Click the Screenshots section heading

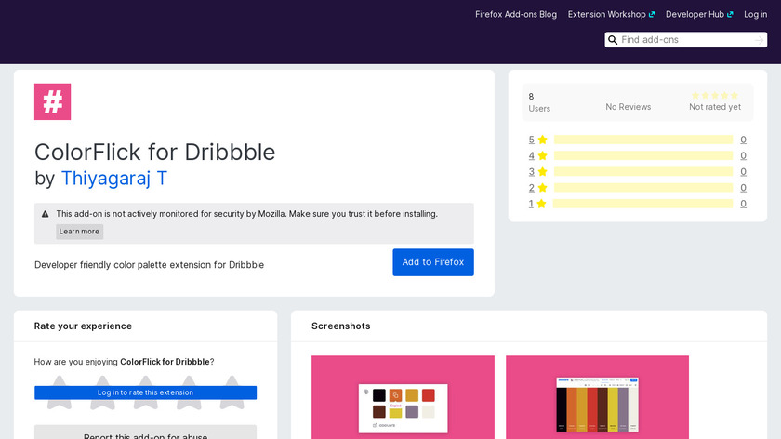point(340,326)
